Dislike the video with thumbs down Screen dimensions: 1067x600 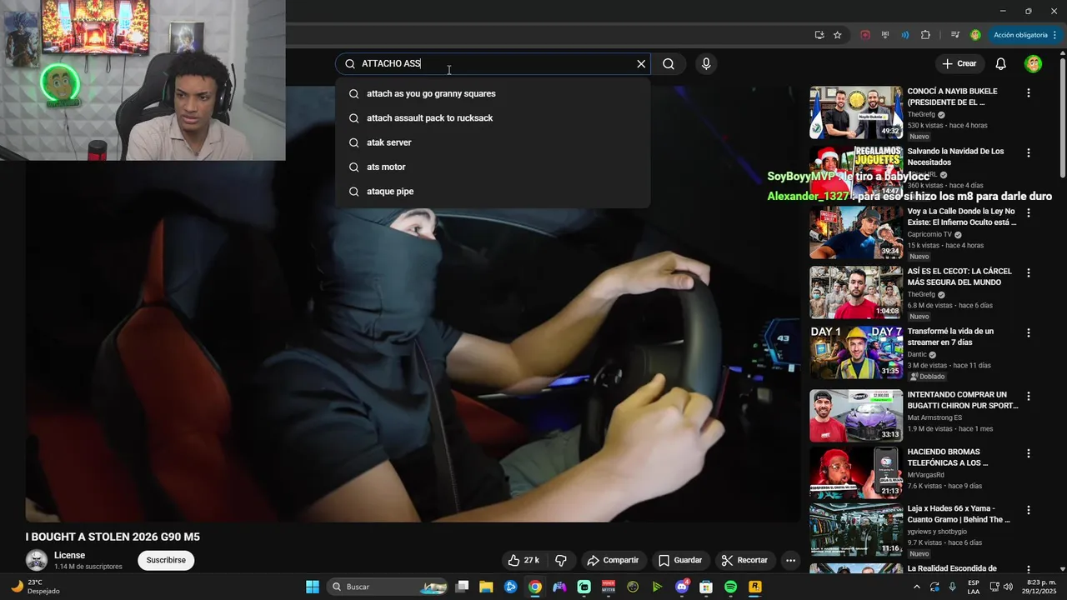[561, 560]
